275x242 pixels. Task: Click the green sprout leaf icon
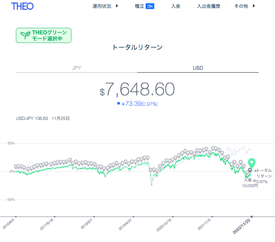(x=26, y=35)
